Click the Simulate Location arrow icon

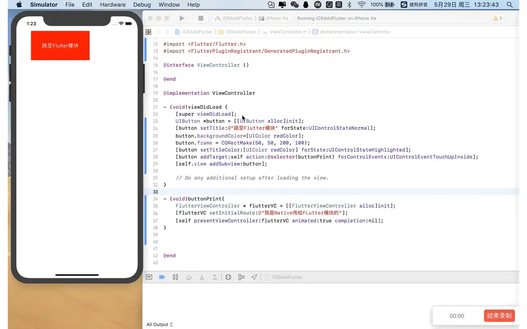(x=254, y=277)
